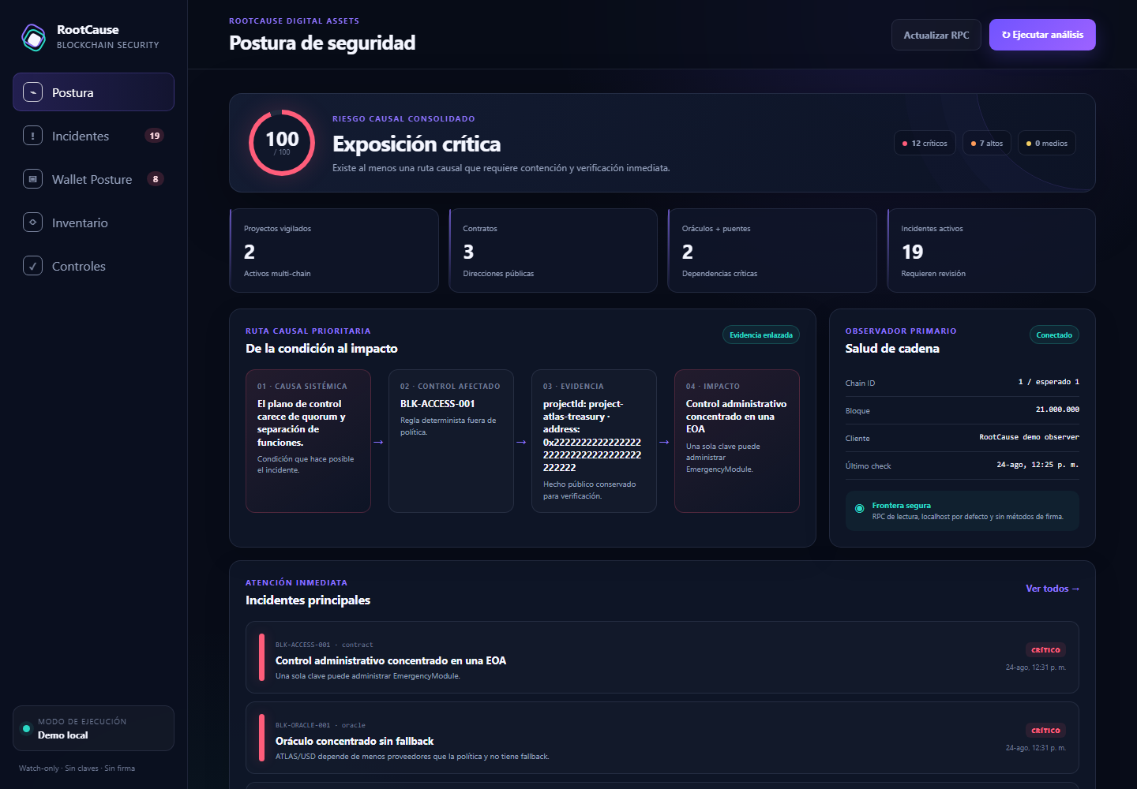Screen dimensions: 1137x789
Task: Click the green Demo local status dot
Action: click(26, 728)
